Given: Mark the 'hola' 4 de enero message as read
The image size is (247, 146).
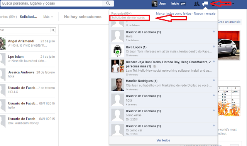Looking at the screenshot, I should [x=214, y=96].
